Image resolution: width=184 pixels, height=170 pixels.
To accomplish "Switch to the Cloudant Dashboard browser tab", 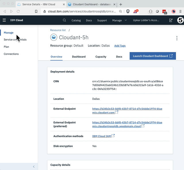I will click(91, 5).
